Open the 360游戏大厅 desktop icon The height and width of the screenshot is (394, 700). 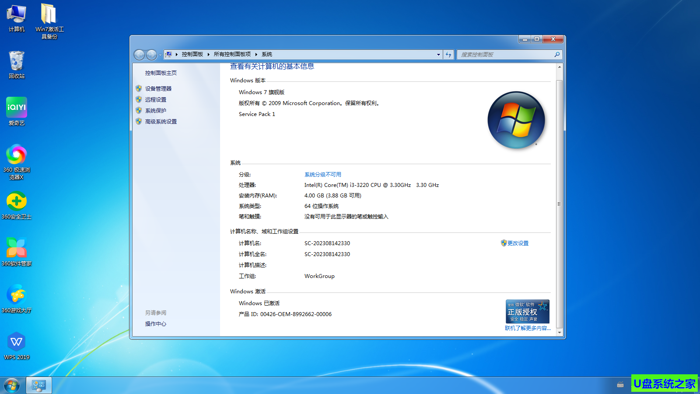click(17, 295)
